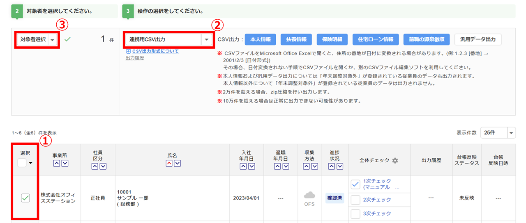Screen dimensions: 526x223
Task: Sort 入社年月日 column descending
Action: click(251, 166)
